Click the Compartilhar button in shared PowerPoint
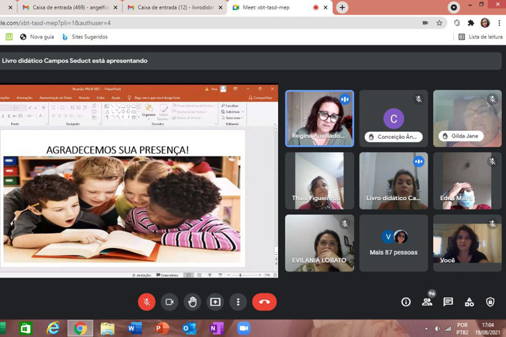 [260, 98]
